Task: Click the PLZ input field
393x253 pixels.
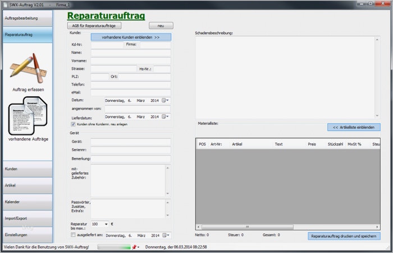Action: [x=100, y=77]
